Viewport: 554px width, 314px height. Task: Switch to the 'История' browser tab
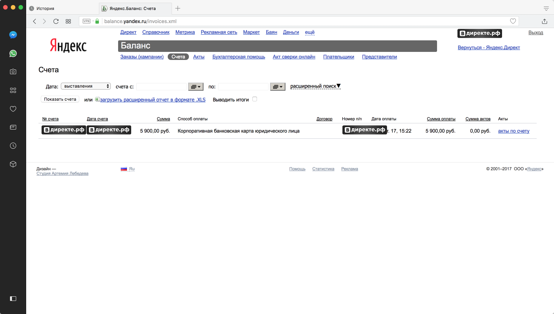[62, 8]
